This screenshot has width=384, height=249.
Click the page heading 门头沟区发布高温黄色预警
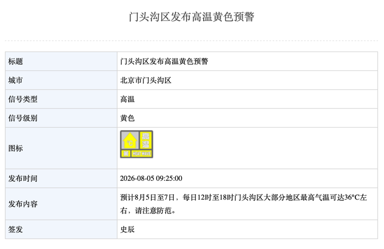pyautogui.click(x=192, y=17)
